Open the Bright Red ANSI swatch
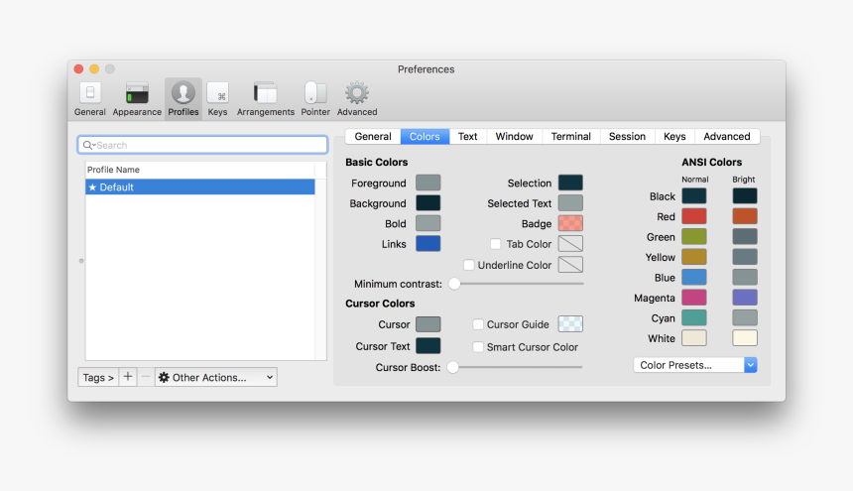Image resolution: width=853 pixels, height=491 pixels. coord(745,216)
